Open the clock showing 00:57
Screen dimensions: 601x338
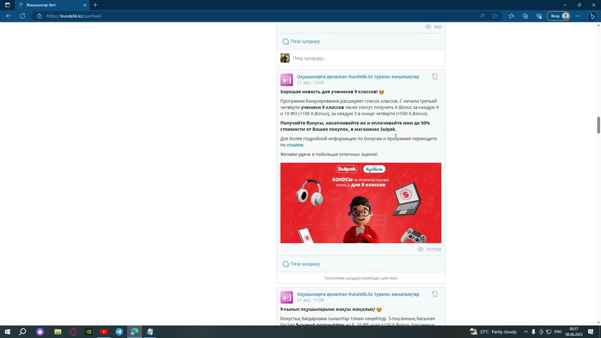(x=574, y=332)
